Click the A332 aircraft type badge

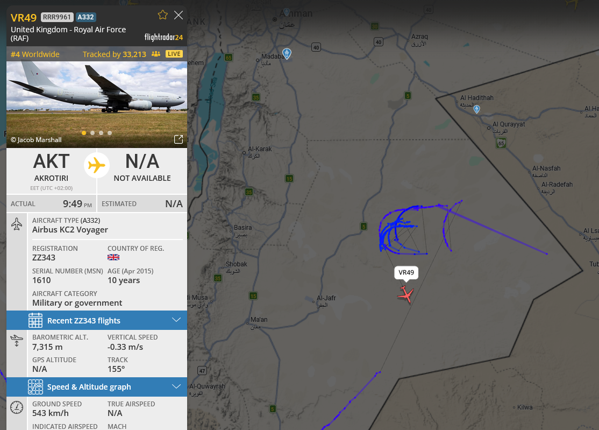coord(85,17)
